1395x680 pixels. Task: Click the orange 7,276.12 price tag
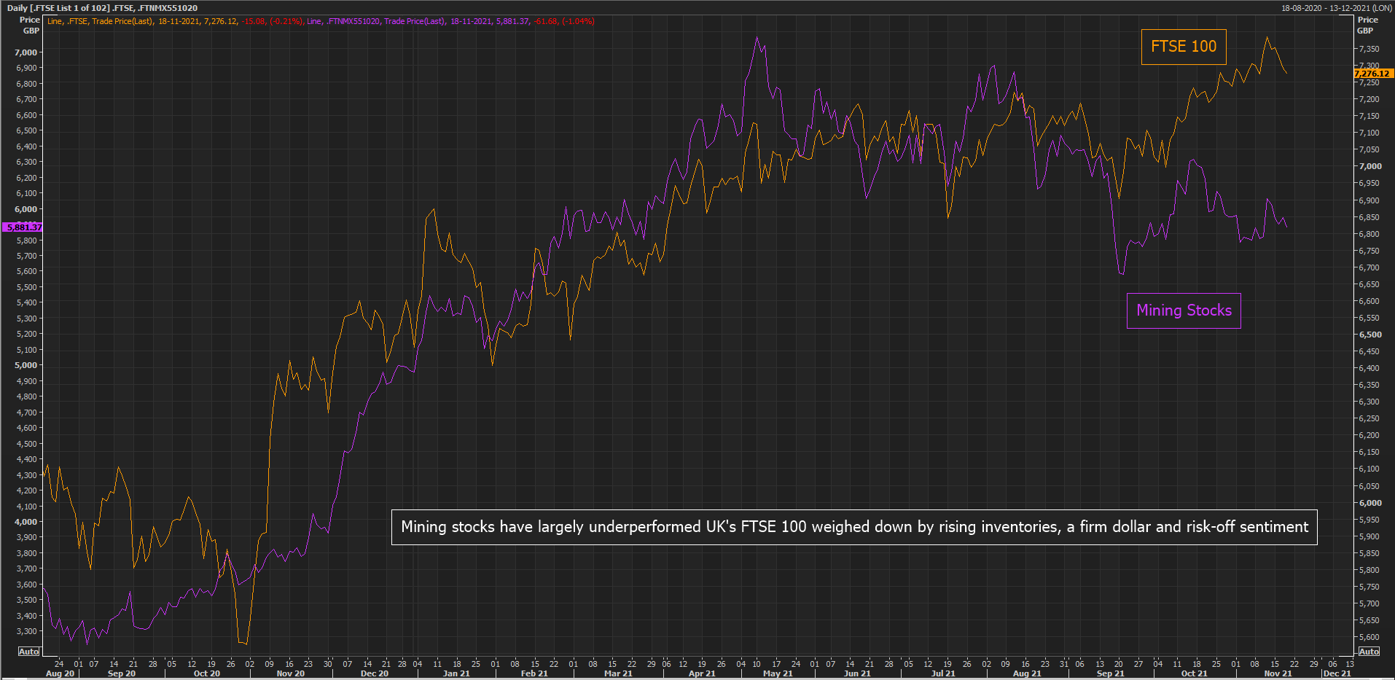click(1373, 73)
